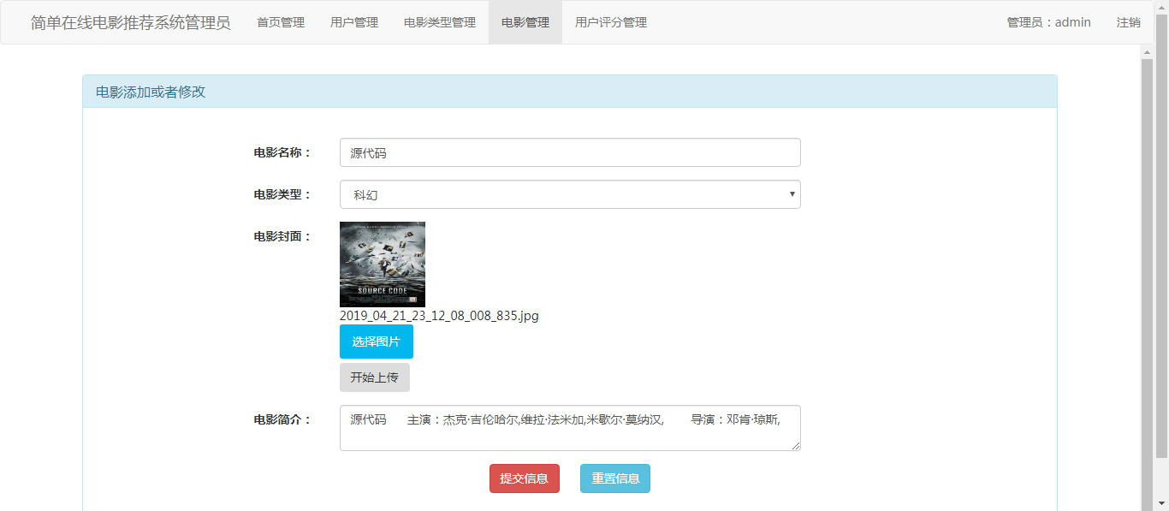Reset the form using 重置信息

pos(614,478)
